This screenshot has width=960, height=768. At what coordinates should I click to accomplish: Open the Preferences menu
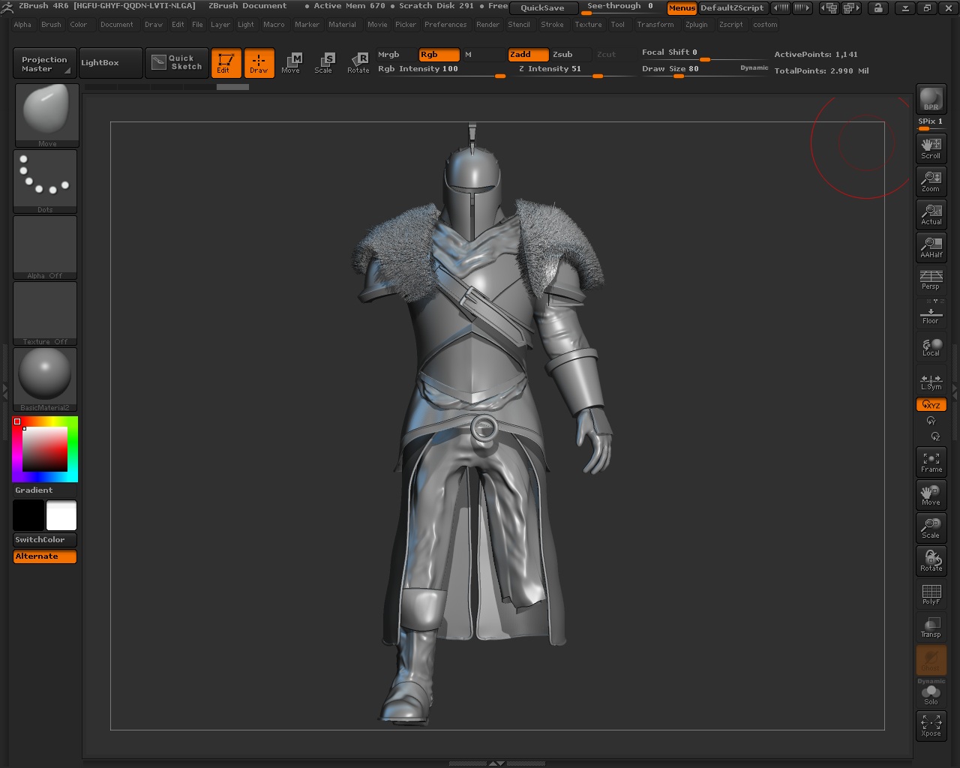pos(445,25)
